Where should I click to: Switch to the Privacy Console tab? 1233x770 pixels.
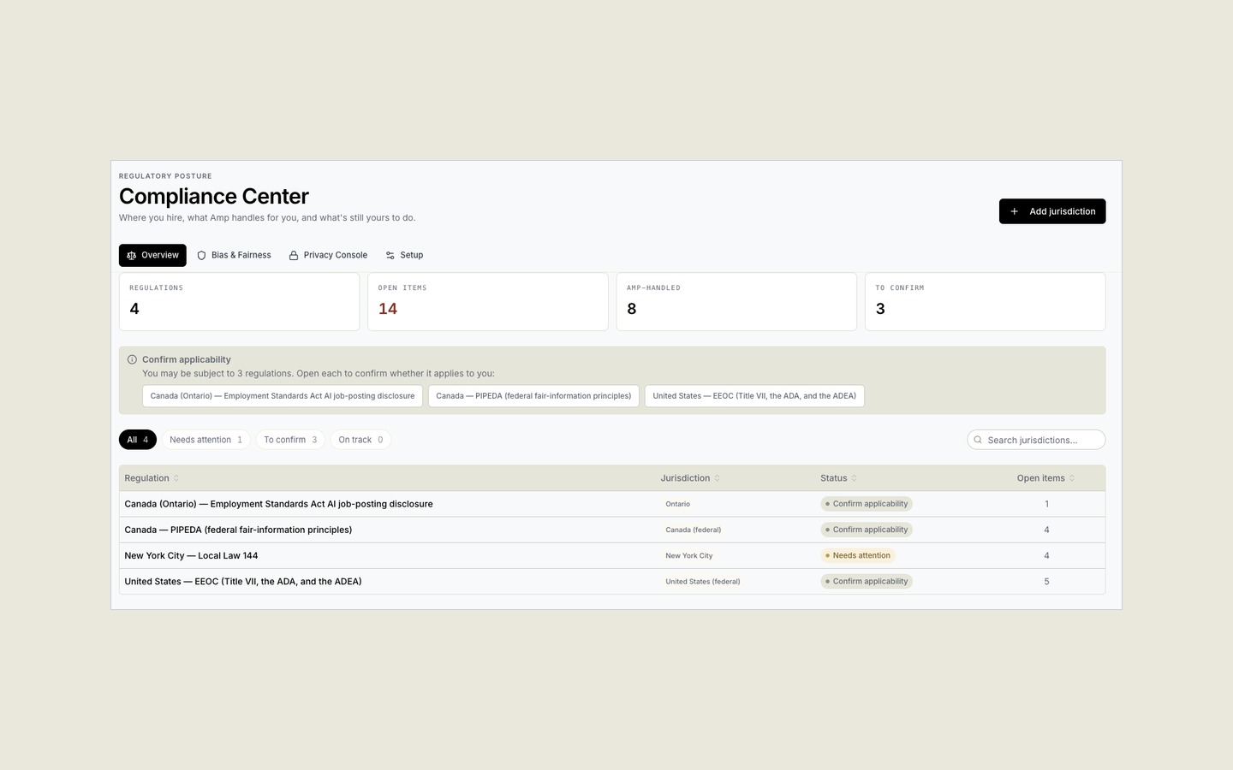click(x=328, y=255)
